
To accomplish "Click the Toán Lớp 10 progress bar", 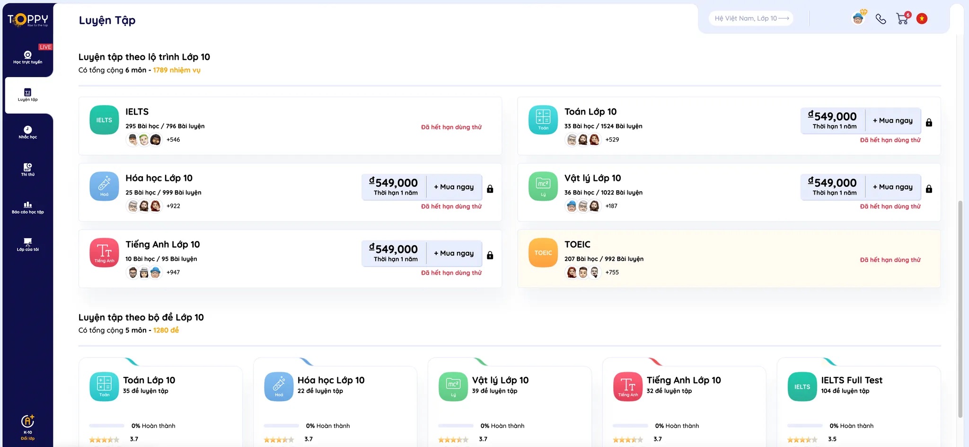I will tap(106, 425).
